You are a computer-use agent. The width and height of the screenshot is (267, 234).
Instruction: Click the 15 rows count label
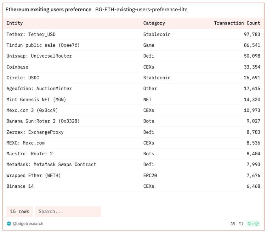pos(20,212)
